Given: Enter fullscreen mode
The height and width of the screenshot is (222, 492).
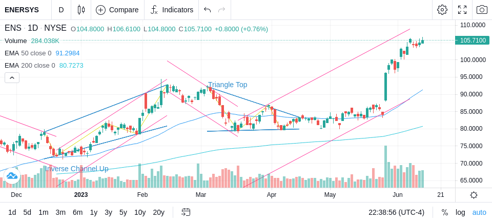Looking at the screenshot, I should click(462, 10).
